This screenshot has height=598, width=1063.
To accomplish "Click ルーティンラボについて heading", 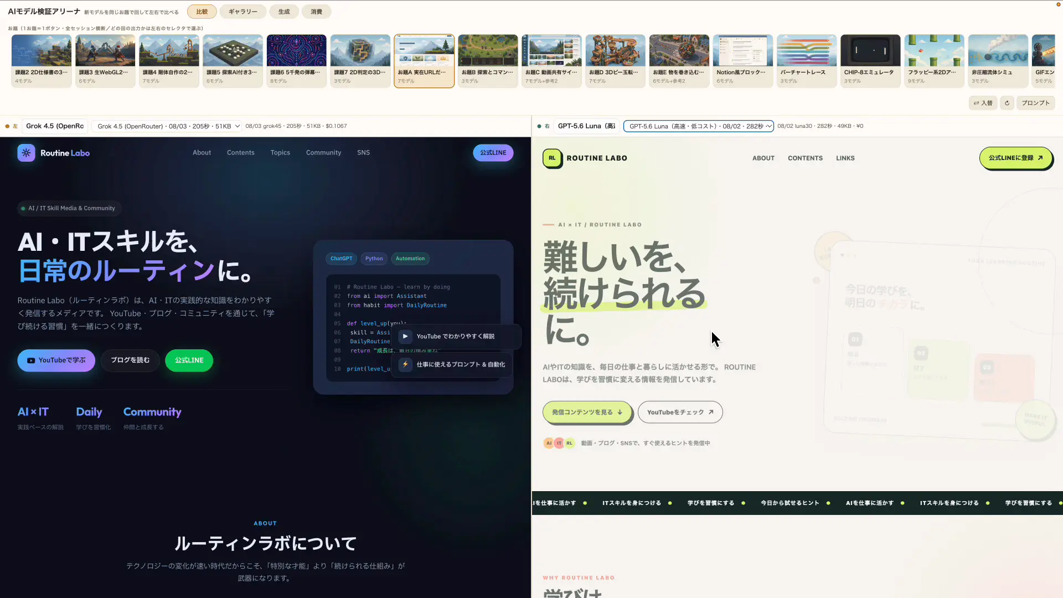I will (x=265, y=544).
